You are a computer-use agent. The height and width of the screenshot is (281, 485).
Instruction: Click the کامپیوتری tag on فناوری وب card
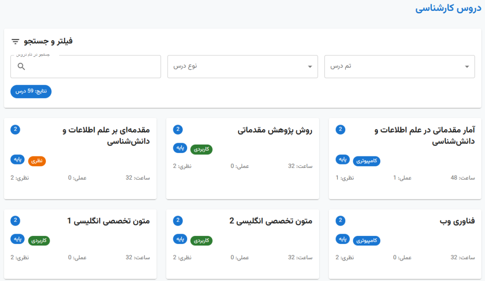click(367, 241)
